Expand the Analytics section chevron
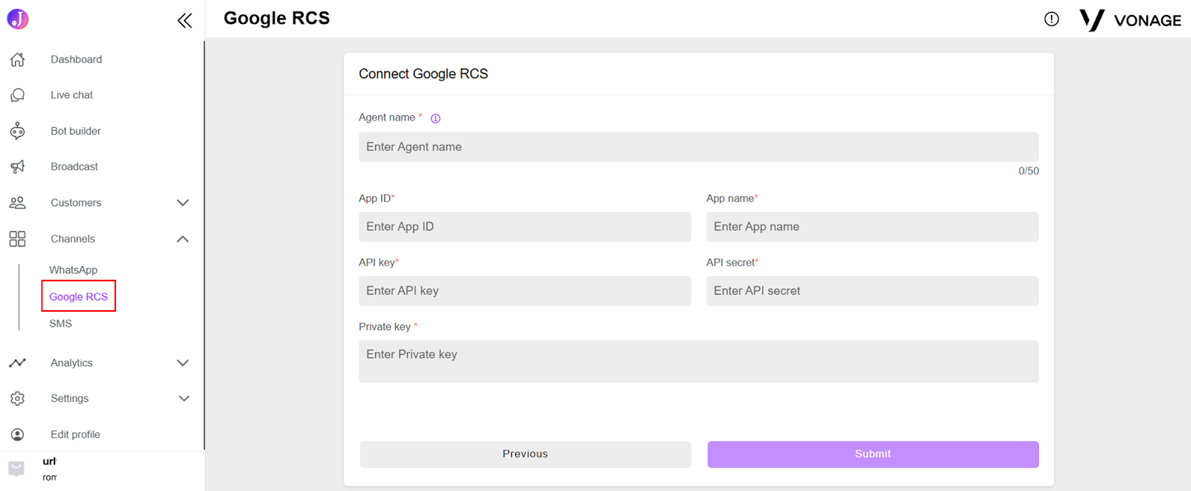This screenshot has width=1191, height=491. click(182, 363)
